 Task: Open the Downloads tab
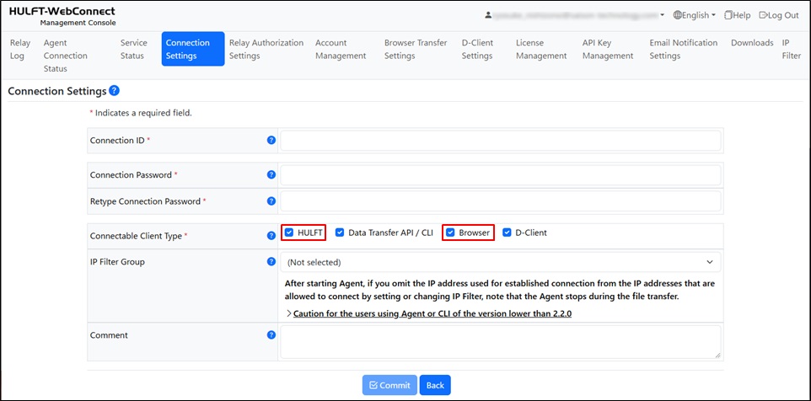(752, 43)
